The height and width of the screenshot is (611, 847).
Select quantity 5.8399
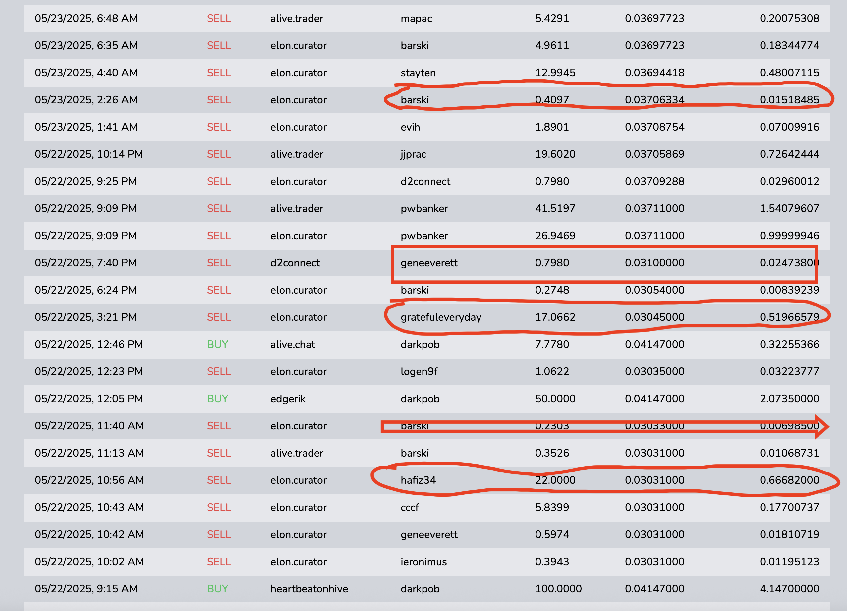[x=552, y=508]
